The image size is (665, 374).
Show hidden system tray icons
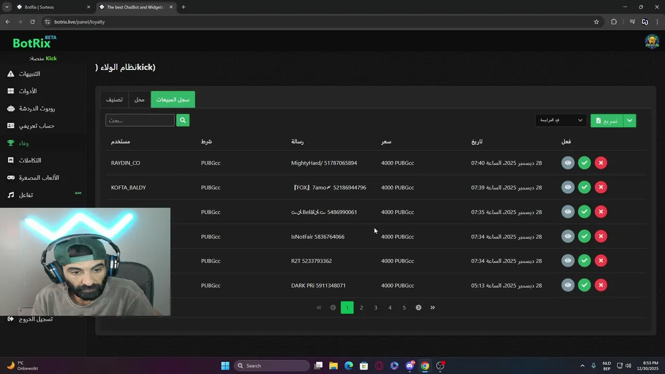[x=582, y=366]
